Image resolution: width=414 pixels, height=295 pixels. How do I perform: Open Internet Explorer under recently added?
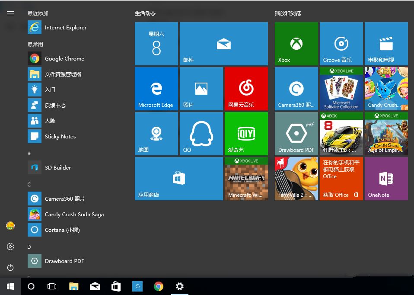pyautogui.click(x=65, y=28)
